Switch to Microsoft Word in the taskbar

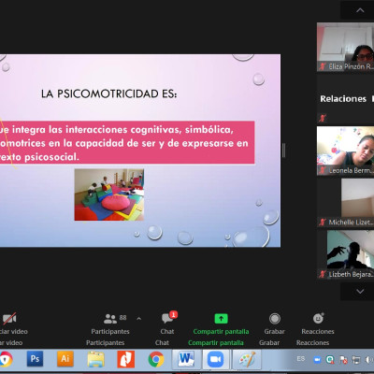[186, 359]
